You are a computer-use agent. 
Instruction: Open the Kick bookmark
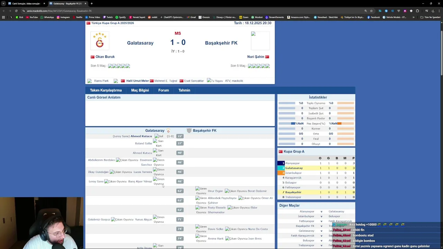coord(19,17)
